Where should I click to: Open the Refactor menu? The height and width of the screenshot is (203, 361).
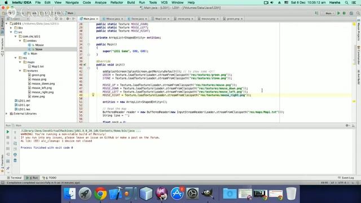(x=117, y=2)
